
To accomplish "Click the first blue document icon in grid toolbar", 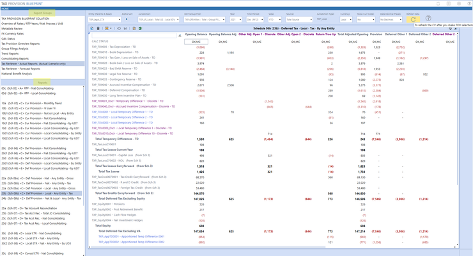I will point(92,28).
